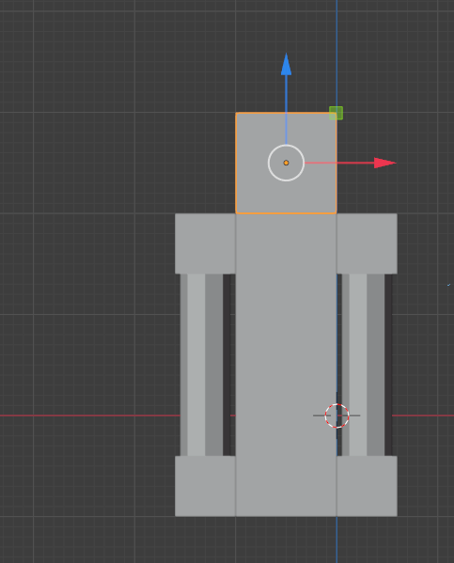Select the lower-right base block of the model
This screenshot has height=563, width=454.
click(x=367, y=486)
